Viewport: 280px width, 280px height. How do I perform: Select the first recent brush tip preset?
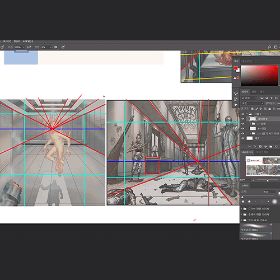coord(243,202)
